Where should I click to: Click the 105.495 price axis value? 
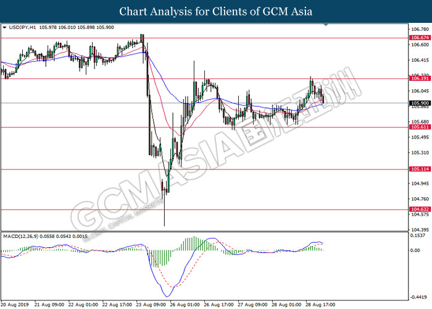[420, 137]
